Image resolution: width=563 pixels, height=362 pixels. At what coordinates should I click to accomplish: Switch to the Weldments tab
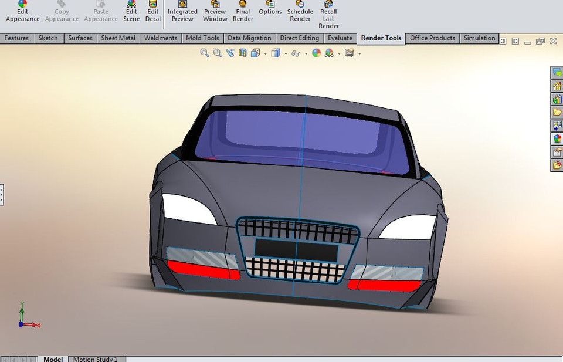tap(161, 38)
